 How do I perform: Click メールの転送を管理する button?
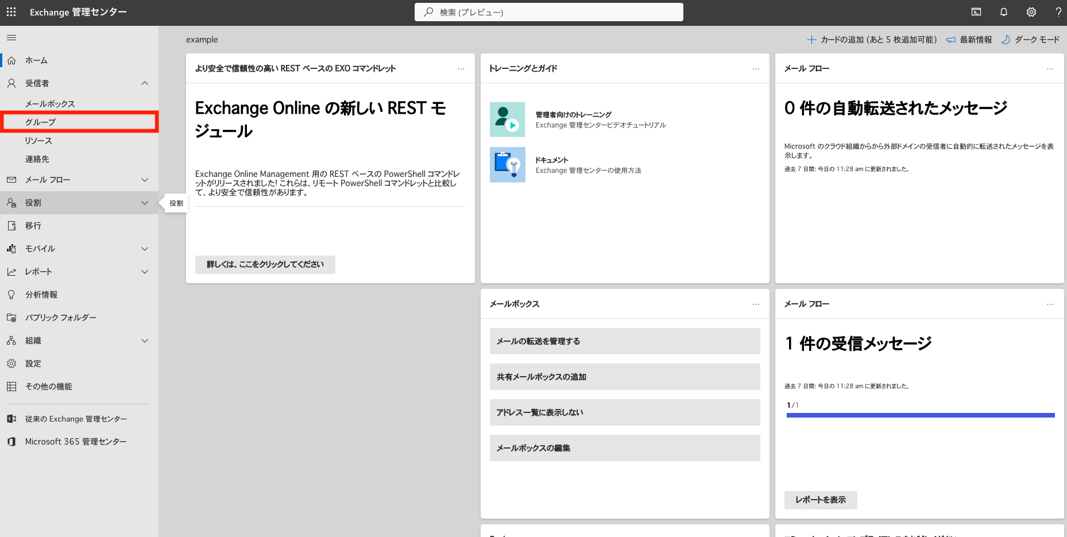click(x=625, y=341)
